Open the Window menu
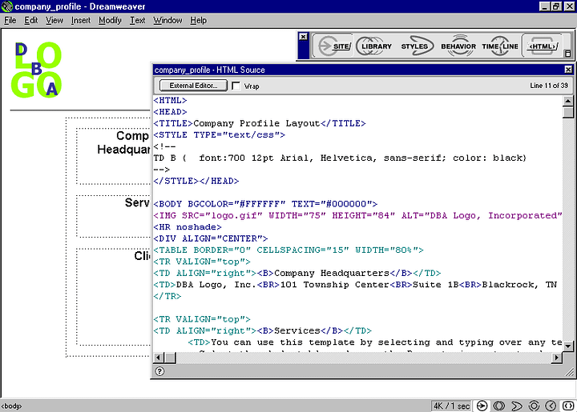 coord(167,20)
